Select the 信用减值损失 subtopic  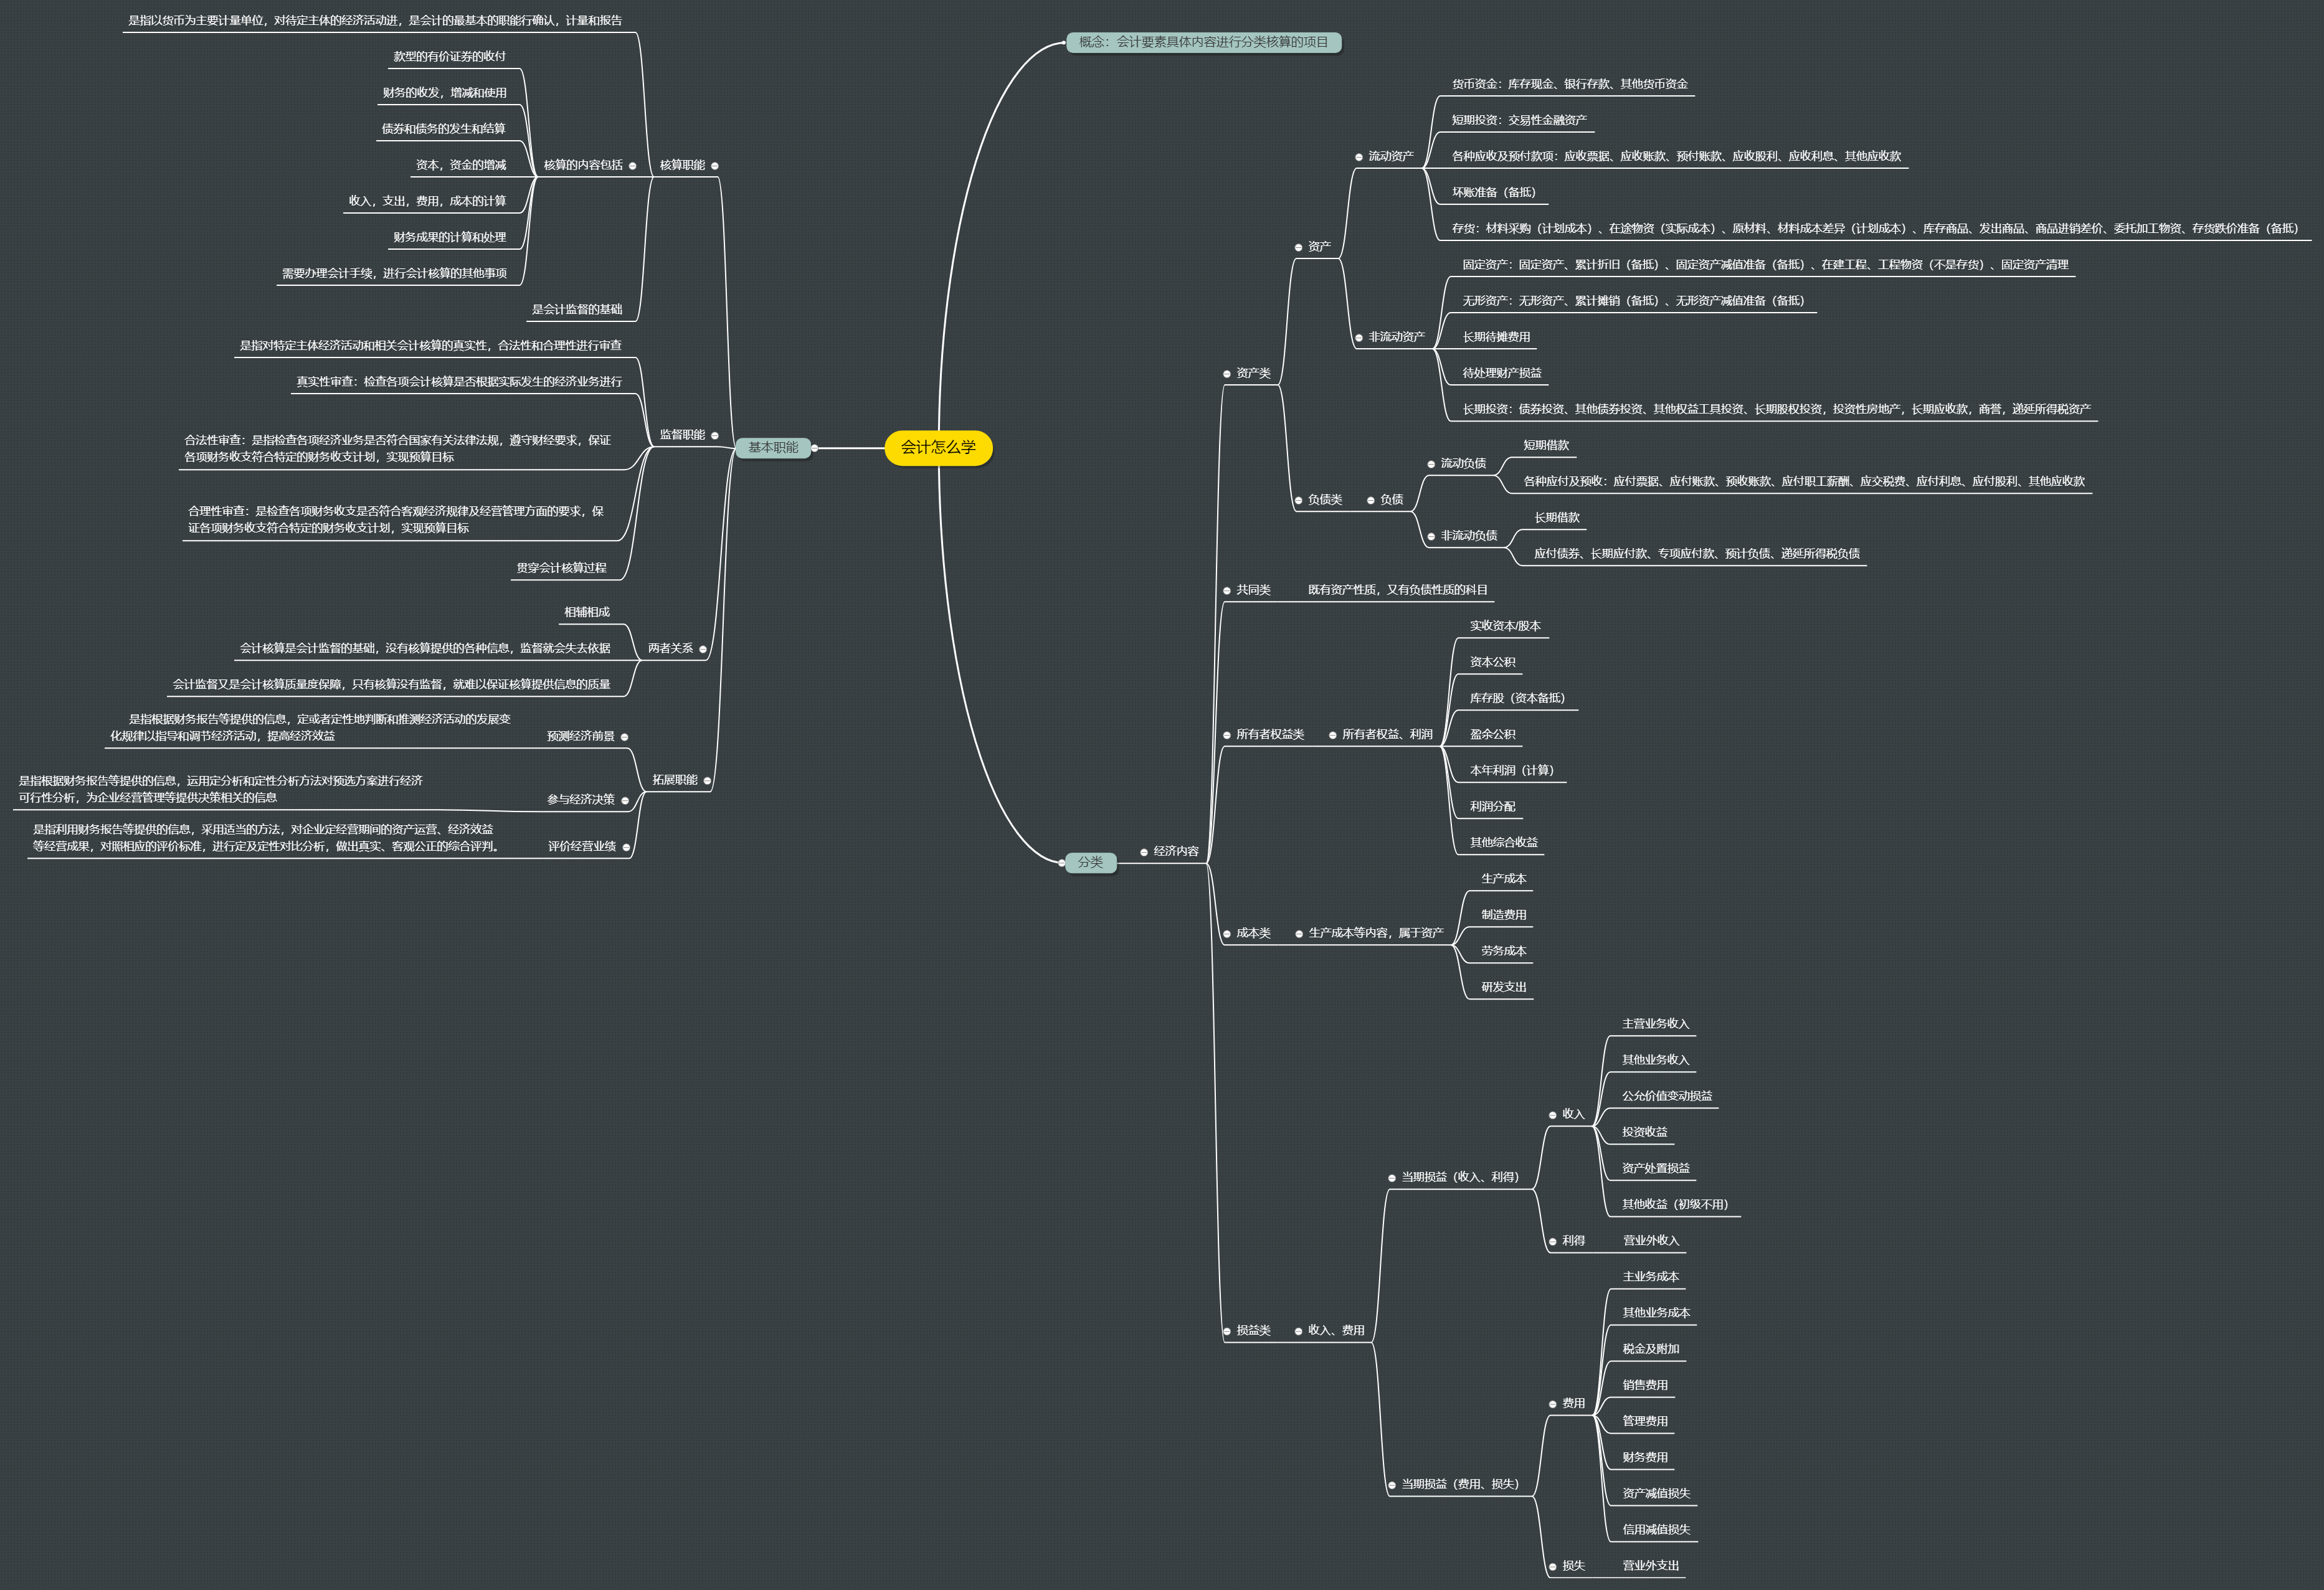coord(1656,1530)
